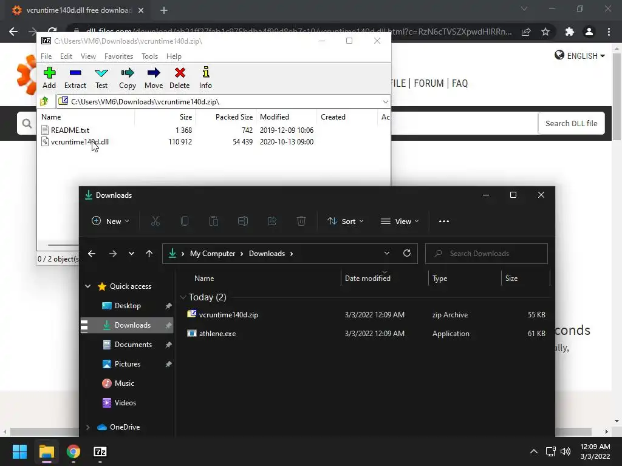Select Videos in Explorer sidebar
The width and height of the screenshot is (622, 466).
125,403
